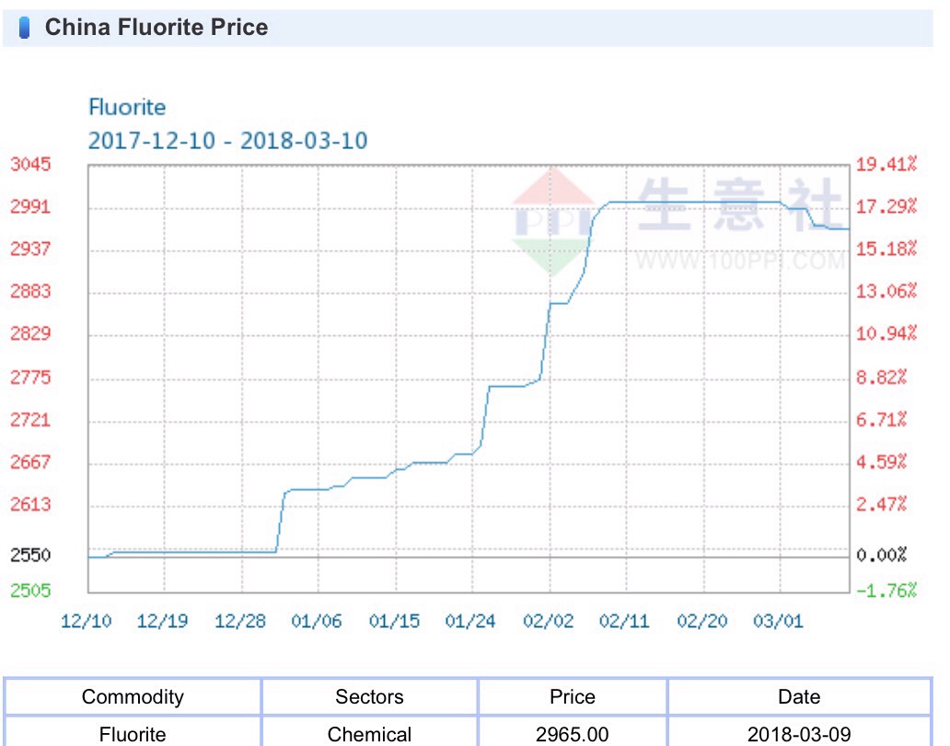Screen dimensions: 950x746
Task: Click the 02/02 date axis marker
Action: [549, 621]
